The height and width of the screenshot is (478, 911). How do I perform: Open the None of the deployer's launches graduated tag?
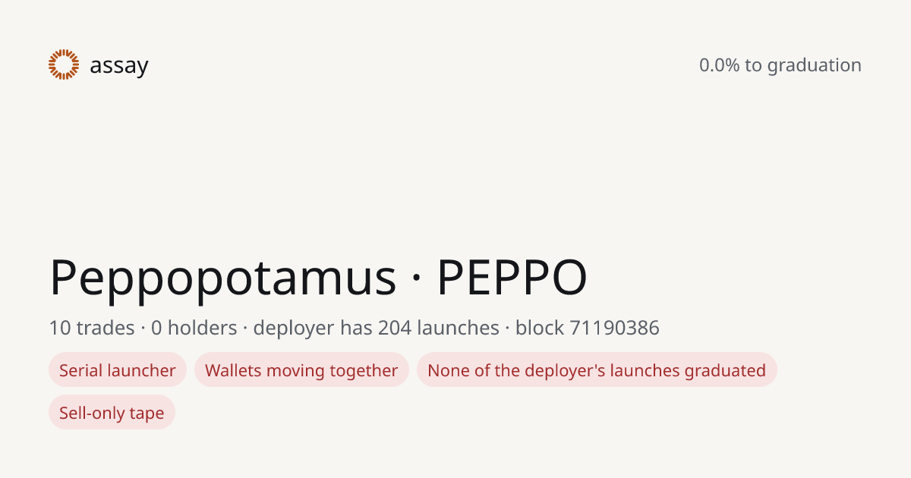point(597,370)
